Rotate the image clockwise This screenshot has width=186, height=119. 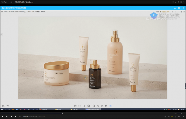pyautogui.click(x=102, y=106)
